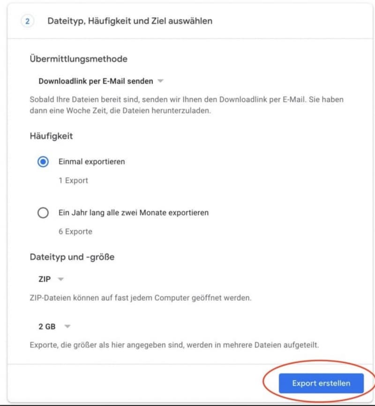Click the "Übermittlungsmethode" section heading

pos(79,59)
